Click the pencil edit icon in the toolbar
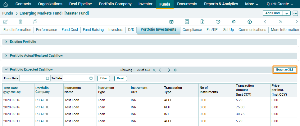 5,22
